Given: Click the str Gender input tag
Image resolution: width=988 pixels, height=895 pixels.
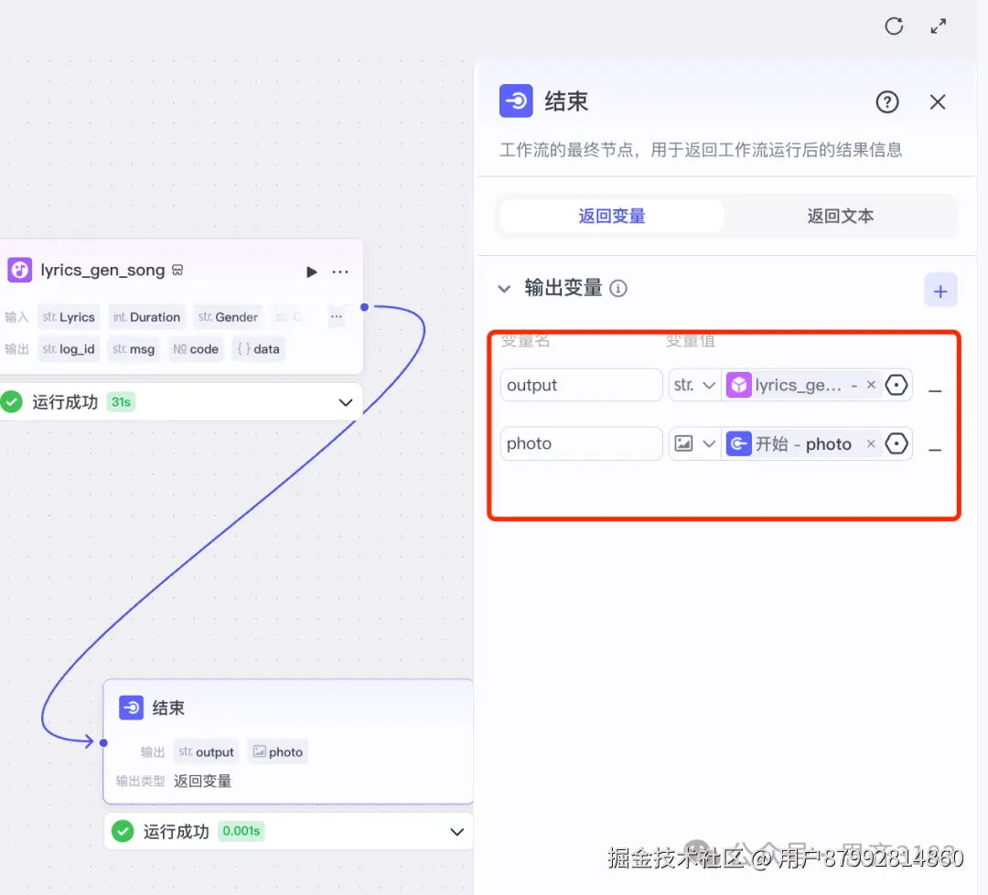Looking at the screenshot, I should 228,317.
